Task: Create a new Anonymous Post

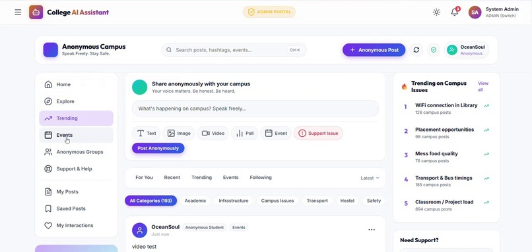Action: [x=374, y=50]
